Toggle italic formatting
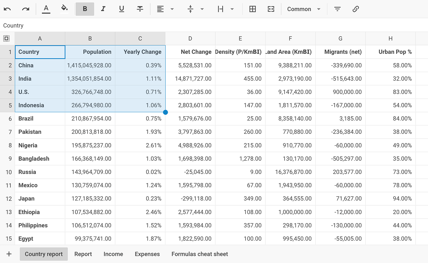Image resolution: width=428 pixels, height=263 pixels. pyautogui.click(x=103, y=9)
